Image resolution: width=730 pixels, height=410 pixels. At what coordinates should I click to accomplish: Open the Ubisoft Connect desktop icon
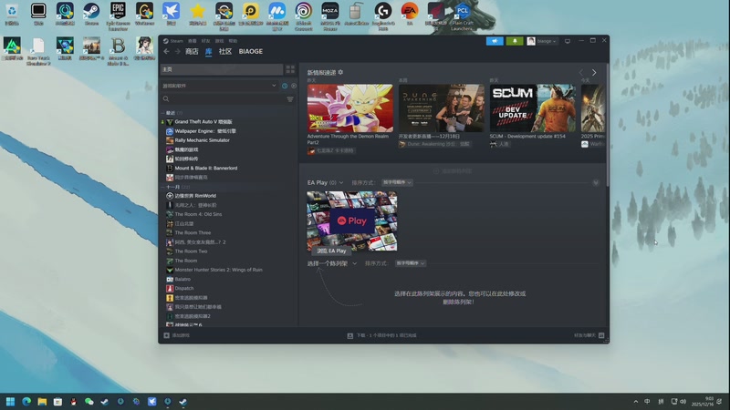click(304, 15)
